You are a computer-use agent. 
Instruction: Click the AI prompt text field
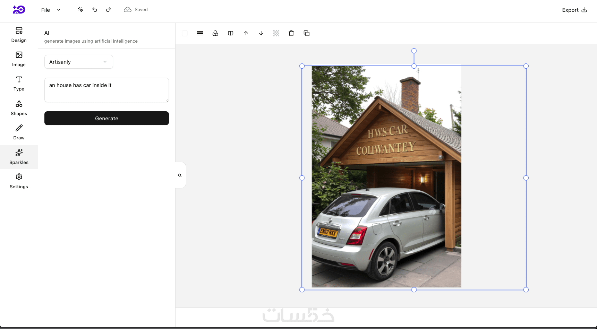tap(106, 90)
